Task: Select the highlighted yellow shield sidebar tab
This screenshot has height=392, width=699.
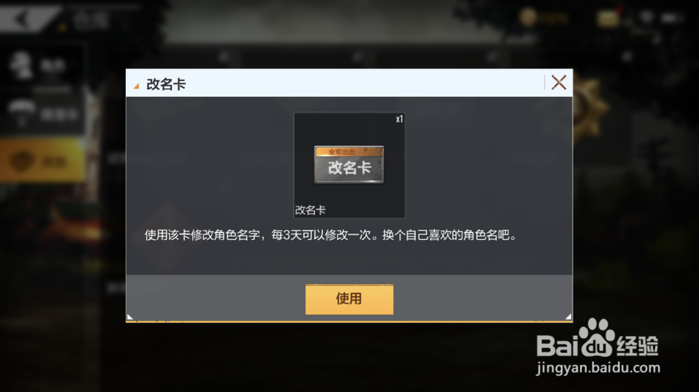Action: (42, 160)
